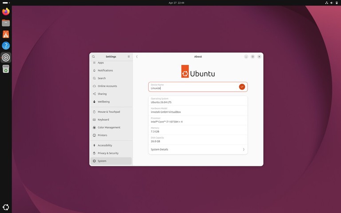The height and width of the screenshot is (213, 341).
Task: Go back using the About header arrow
Action: coord(137,56)
